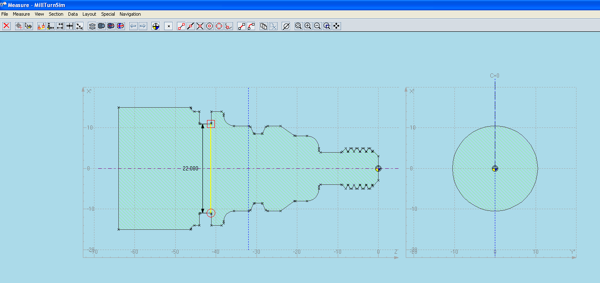
Task: Select the snap to quadrant points tool
Action: pyautogui.click(x=219, y=26)
